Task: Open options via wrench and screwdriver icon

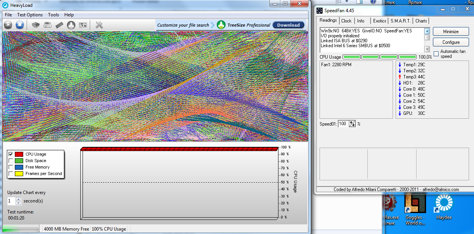Action: pyautogui.click(x=99, y=25)
